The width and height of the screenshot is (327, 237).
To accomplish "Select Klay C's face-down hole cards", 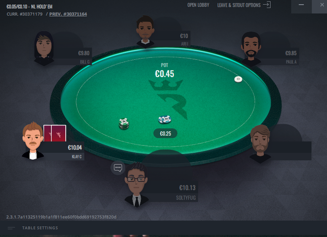I will click(55, 133).
